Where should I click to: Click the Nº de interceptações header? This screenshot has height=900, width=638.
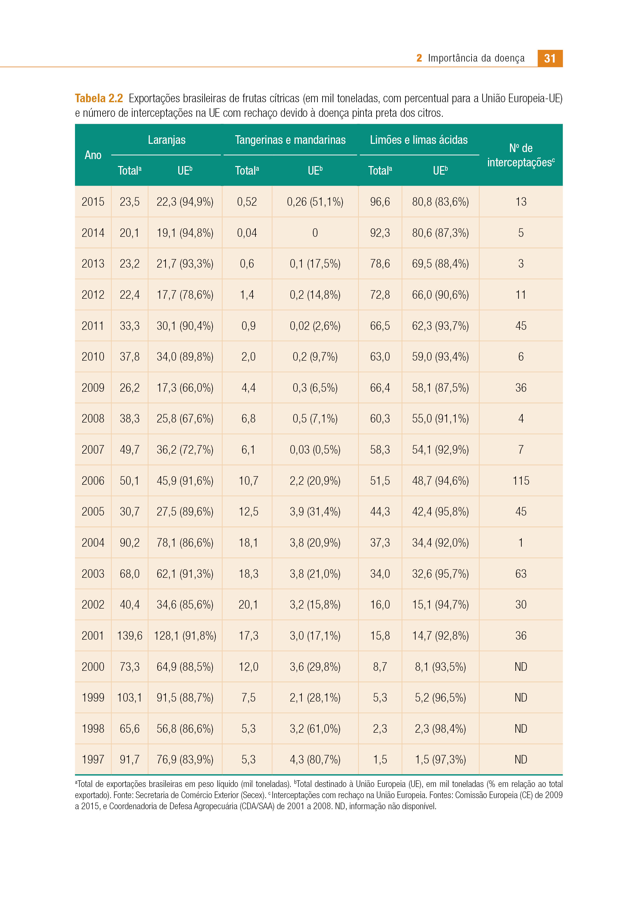coord(521,155)
